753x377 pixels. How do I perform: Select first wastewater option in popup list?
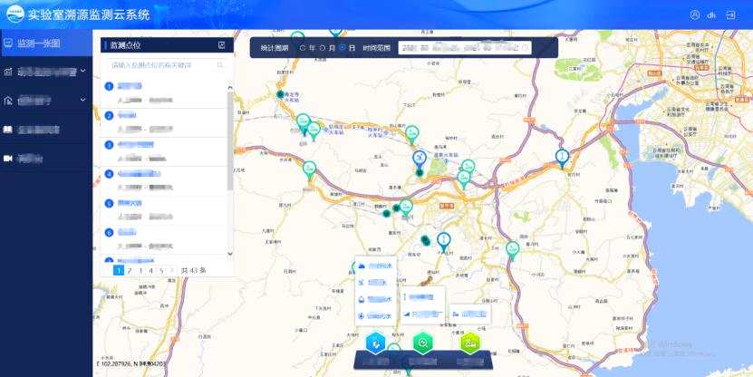tap(375, 266)
